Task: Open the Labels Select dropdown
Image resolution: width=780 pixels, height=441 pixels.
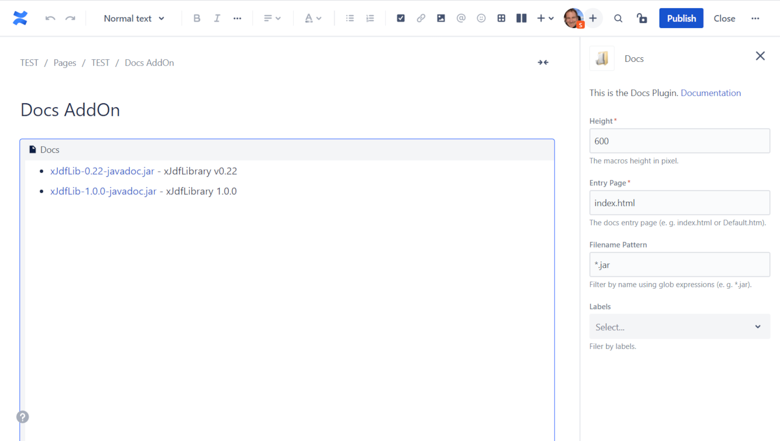Action: click(679, 326)
